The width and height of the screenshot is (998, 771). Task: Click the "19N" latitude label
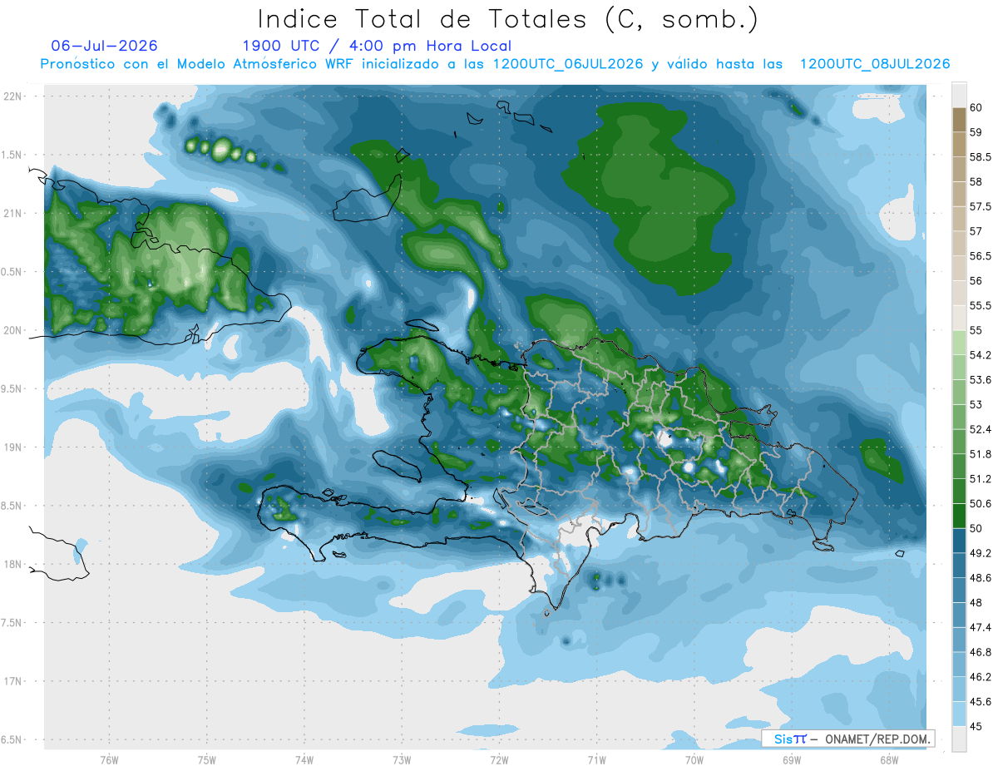pyautogui.click(x=14, y=447)
